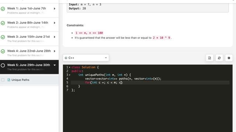Collapse Week 5 section arrow
The image size is (236, 132).
coord(55,65)
